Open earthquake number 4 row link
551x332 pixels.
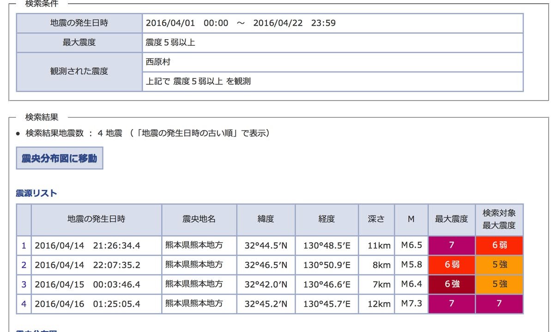pyautogui.click(x=24, y=304)
